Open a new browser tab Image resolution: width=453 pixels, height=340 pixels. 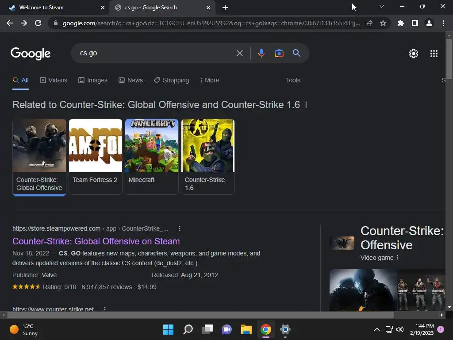225,8
